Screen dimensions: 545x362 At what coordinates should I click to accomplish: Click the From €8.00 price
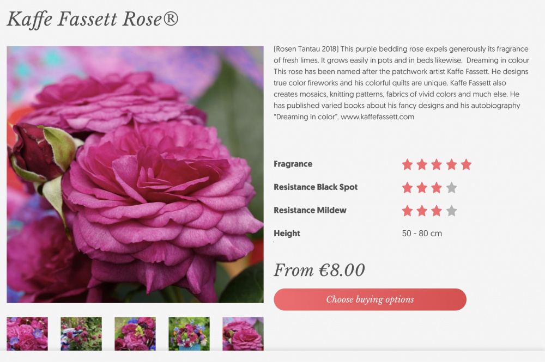319,270
